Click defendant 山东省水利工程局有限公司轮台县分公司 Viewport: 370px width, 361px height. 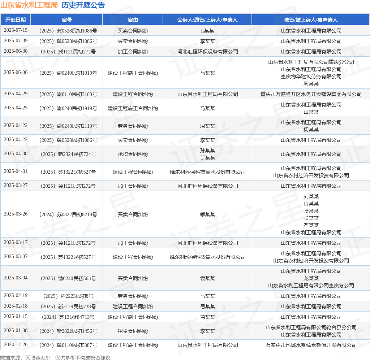[311, 327]
